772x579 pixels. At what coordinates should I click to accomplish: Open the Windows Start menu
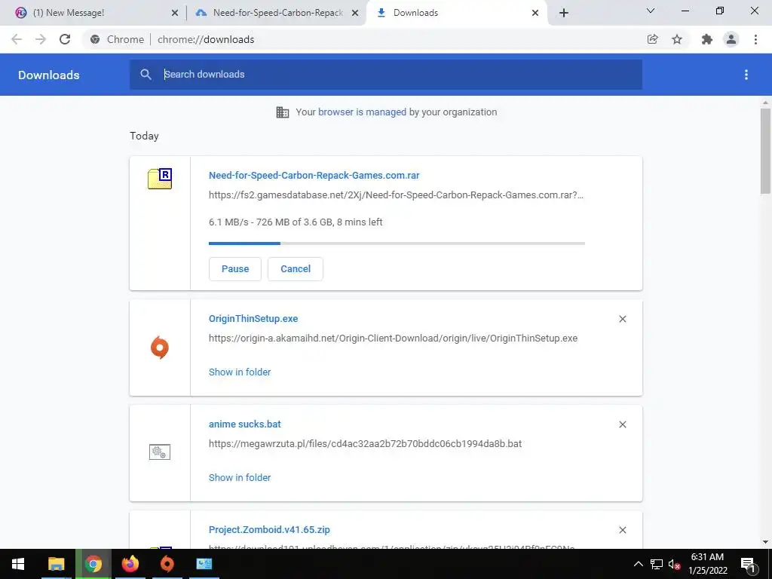point(18,564)
